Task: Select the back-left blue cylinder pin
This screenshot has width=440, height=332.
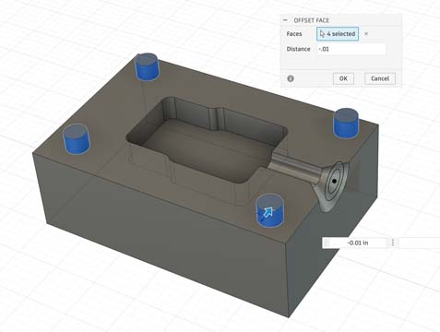Action: (x=148, y=66)
